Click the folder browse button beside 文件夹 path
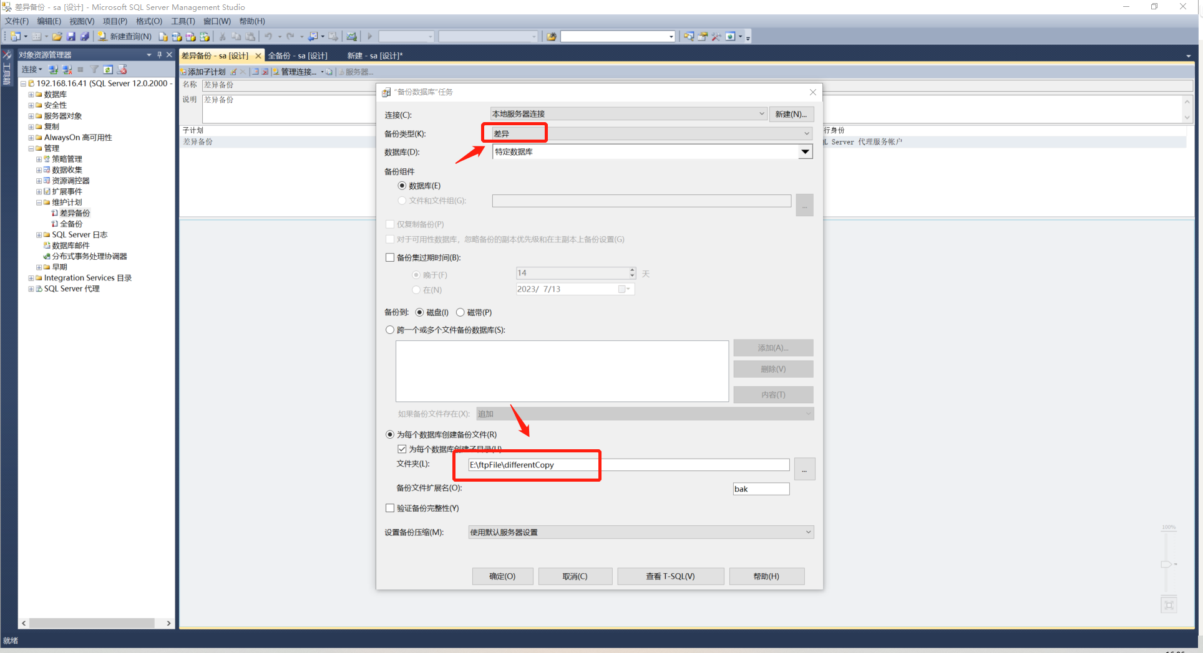Screen dimensions: 1203x653 click(804, 469)
